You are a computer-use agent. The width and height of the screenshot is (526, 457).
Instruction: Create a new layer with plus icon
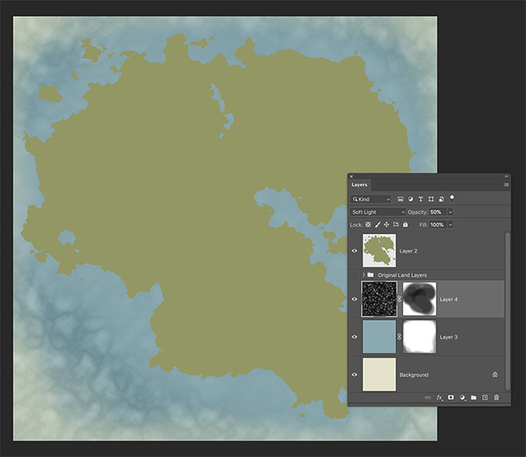[485, 396]
